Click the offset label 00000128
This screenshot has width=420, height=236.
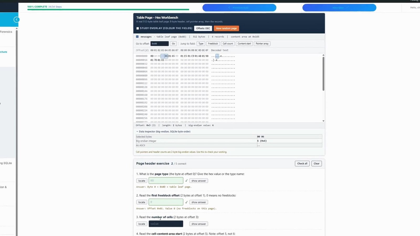click(142, 87)
